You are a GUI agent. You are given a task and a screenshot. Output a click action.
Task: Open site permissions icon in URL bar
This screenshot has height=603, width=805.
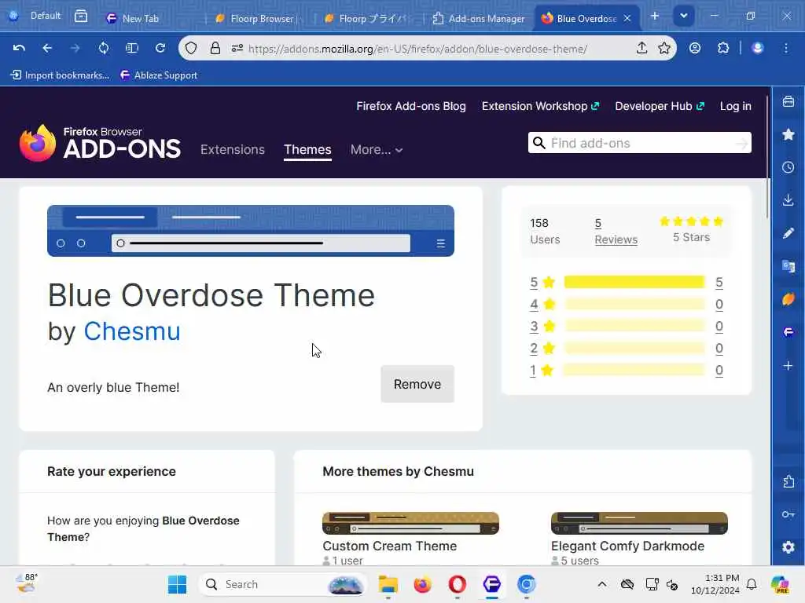(x=237, y=48)
